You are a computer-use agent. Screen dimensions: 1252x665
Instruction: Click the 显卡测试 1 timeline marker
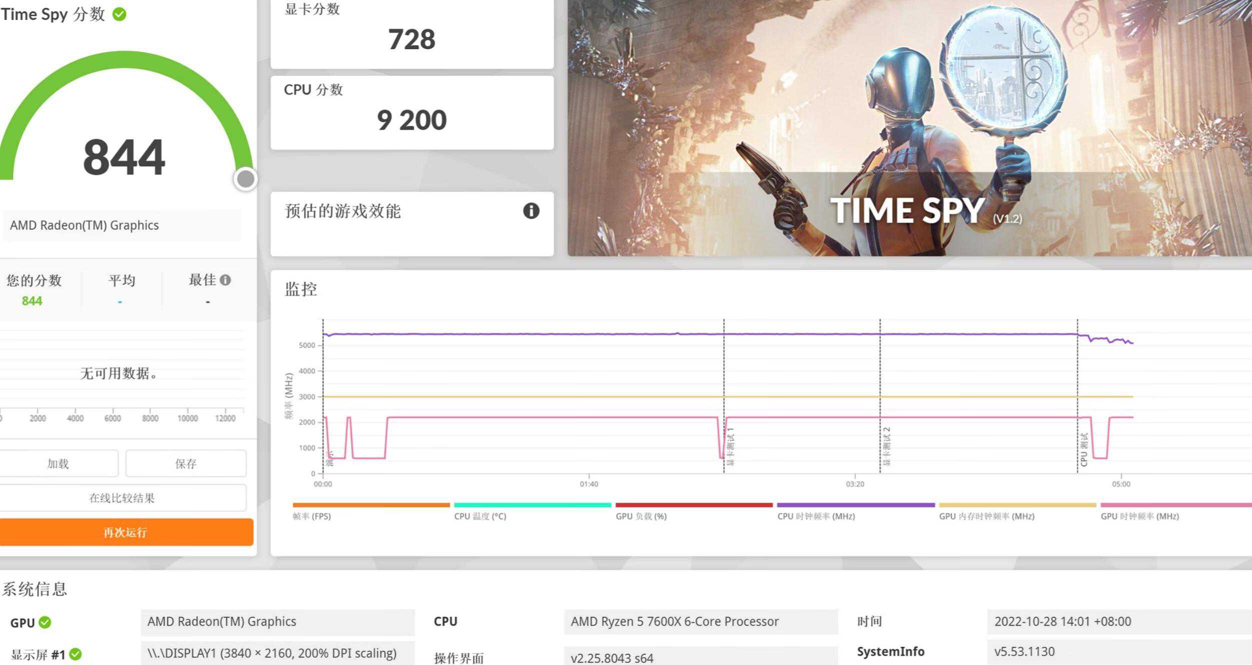click(731, 446)
